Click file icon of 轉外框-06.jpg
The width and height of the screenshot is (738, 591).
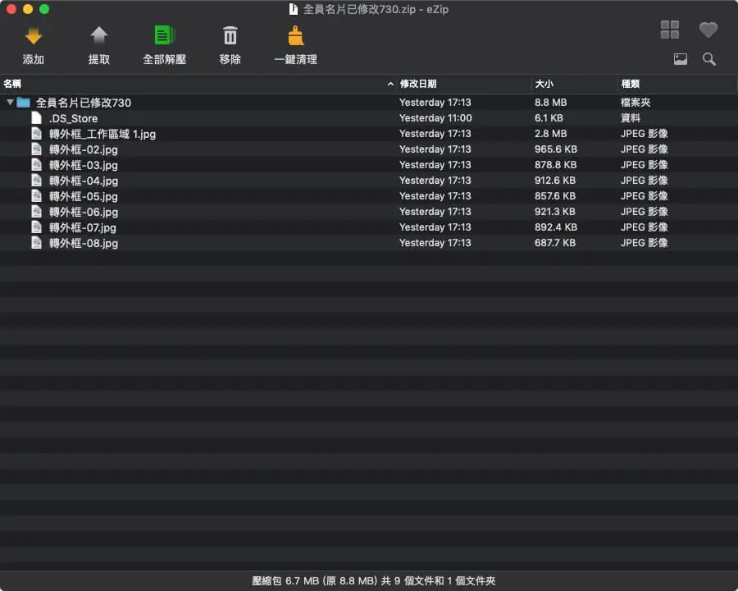[36, 211]
